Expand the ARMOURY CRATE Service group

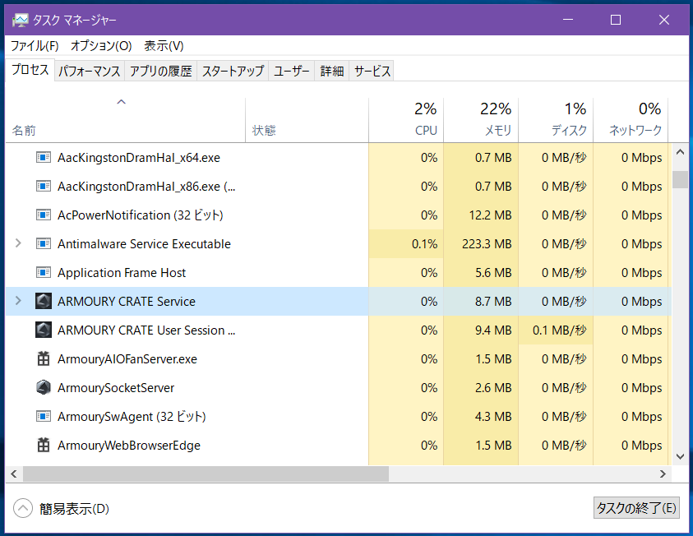[x=18, y=301]
